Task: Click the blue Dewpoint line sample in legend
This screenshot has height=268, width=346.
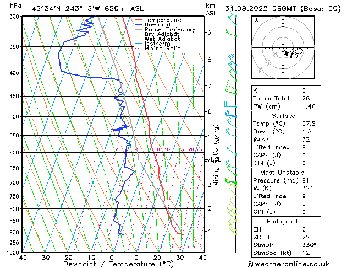Action: click(139, 25)
